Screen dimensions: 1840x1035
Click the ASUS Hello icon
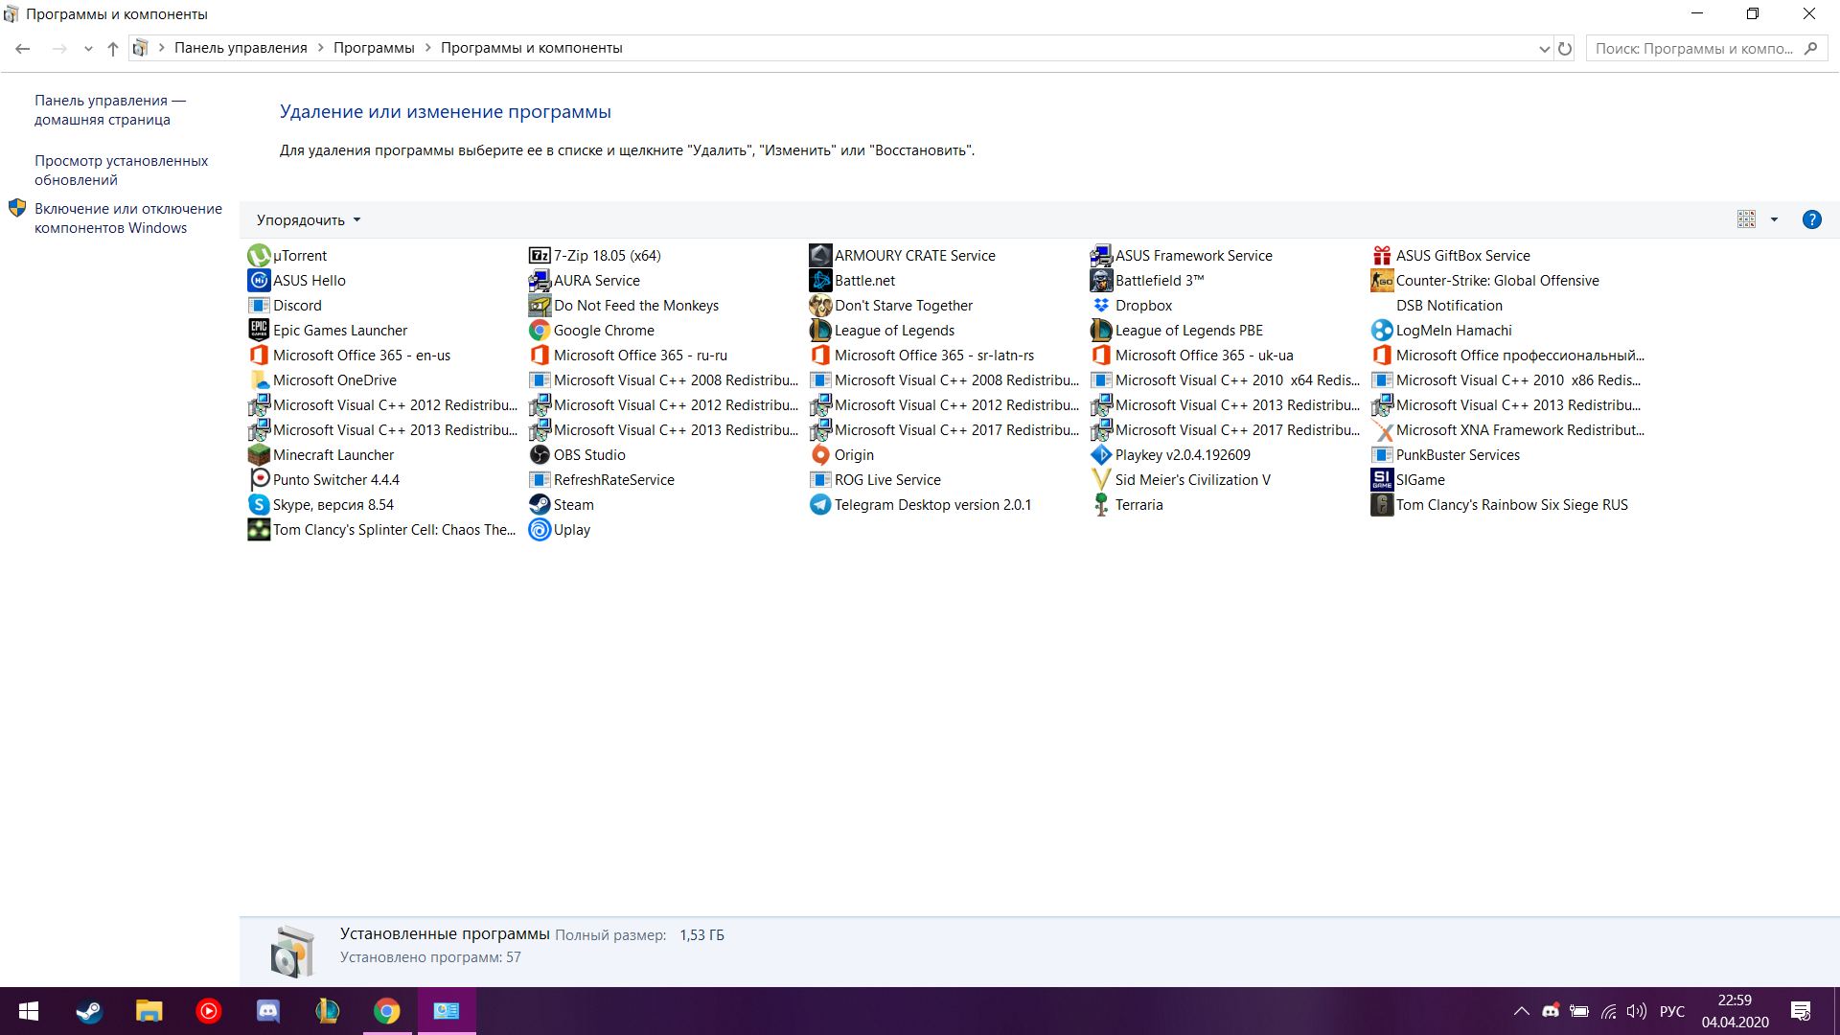[259, 281]
